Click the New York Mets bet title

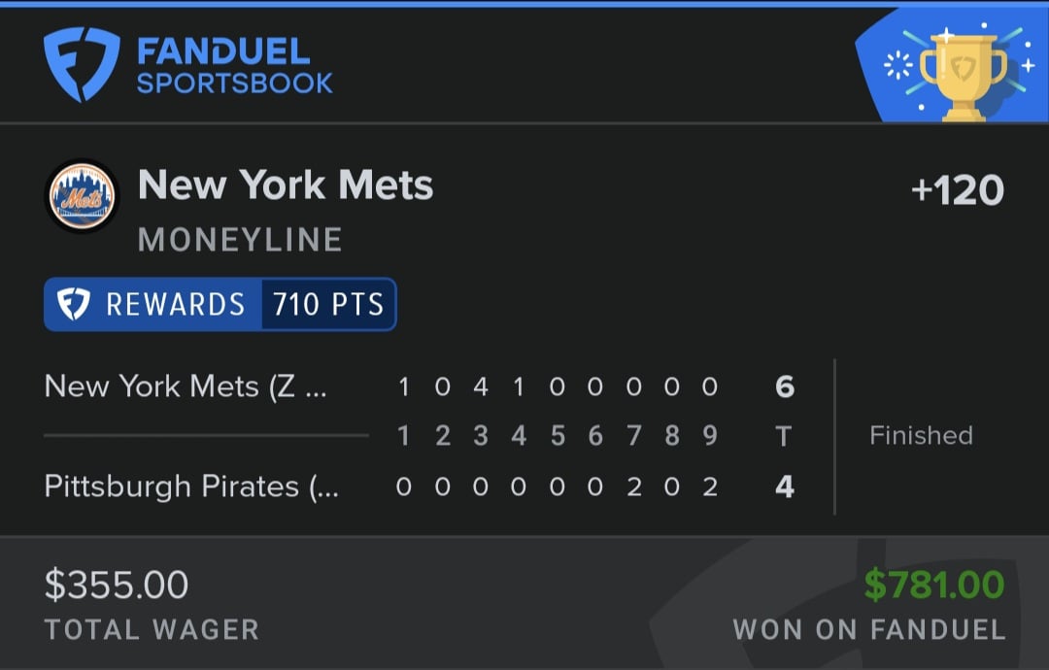click(286, 184)
